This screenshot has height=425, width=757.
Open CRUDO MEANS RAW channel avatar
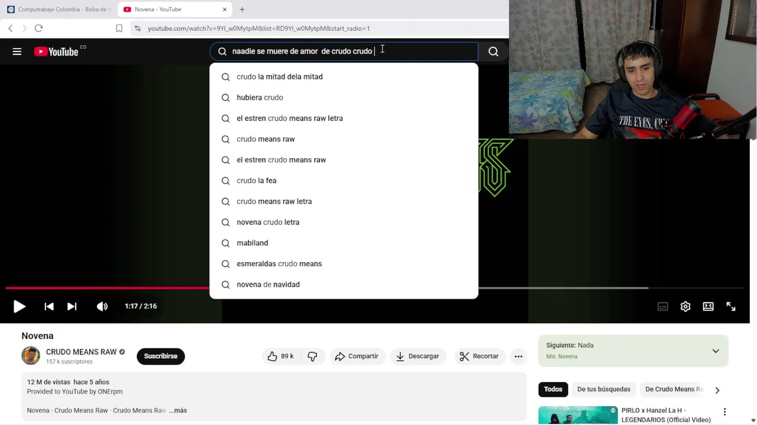31,355
